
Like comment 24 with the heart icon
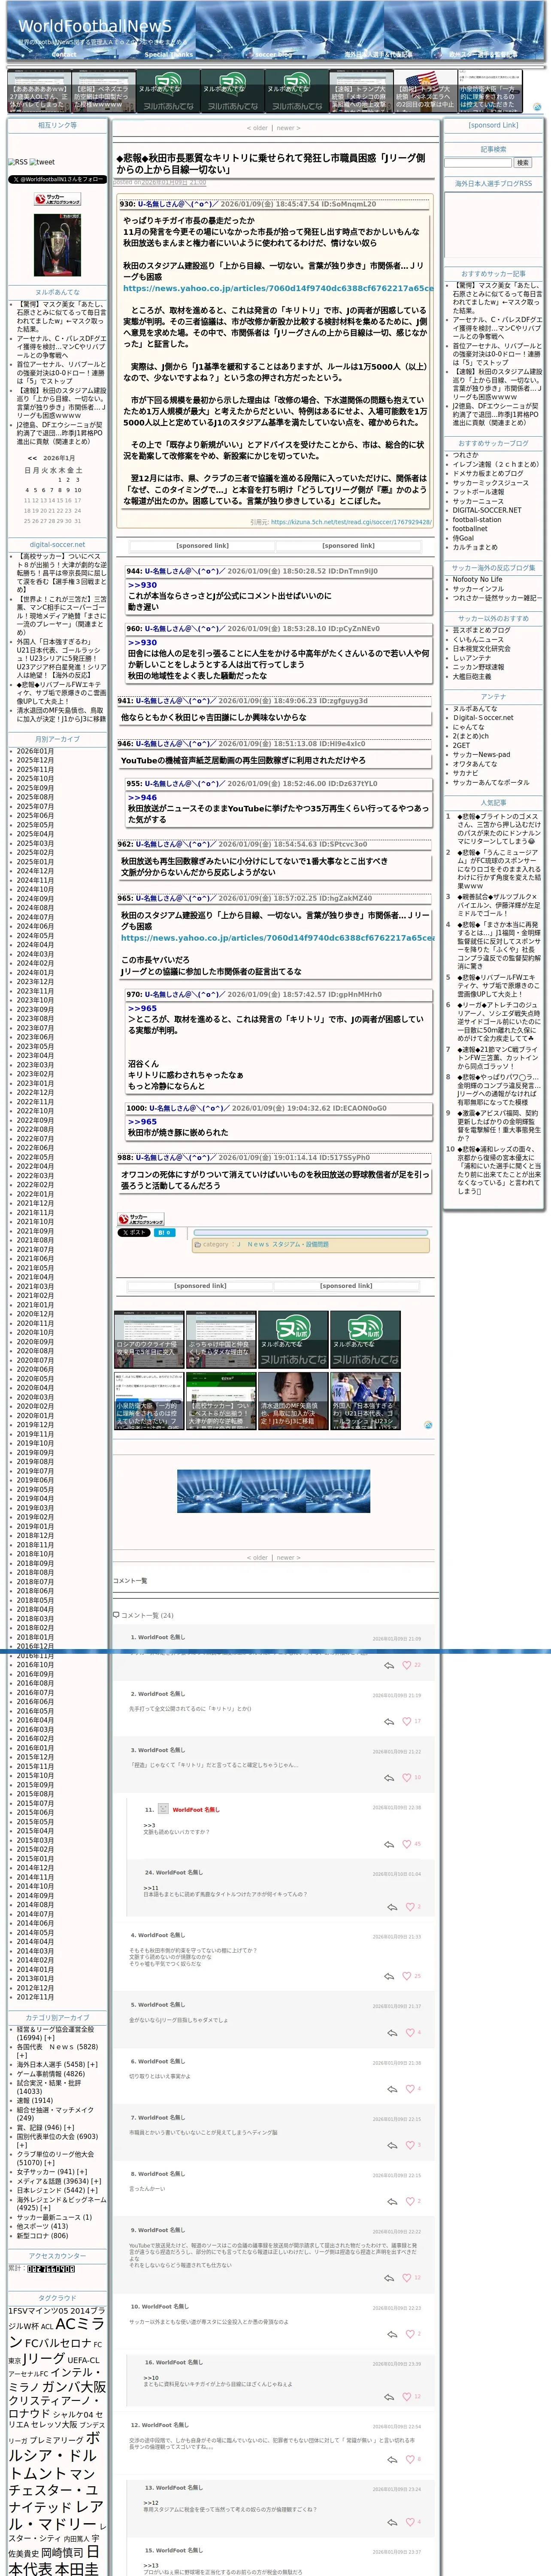click(x=409, y=1907)
